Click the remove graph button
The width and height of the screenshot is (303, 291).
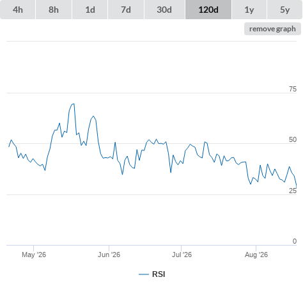272,29
